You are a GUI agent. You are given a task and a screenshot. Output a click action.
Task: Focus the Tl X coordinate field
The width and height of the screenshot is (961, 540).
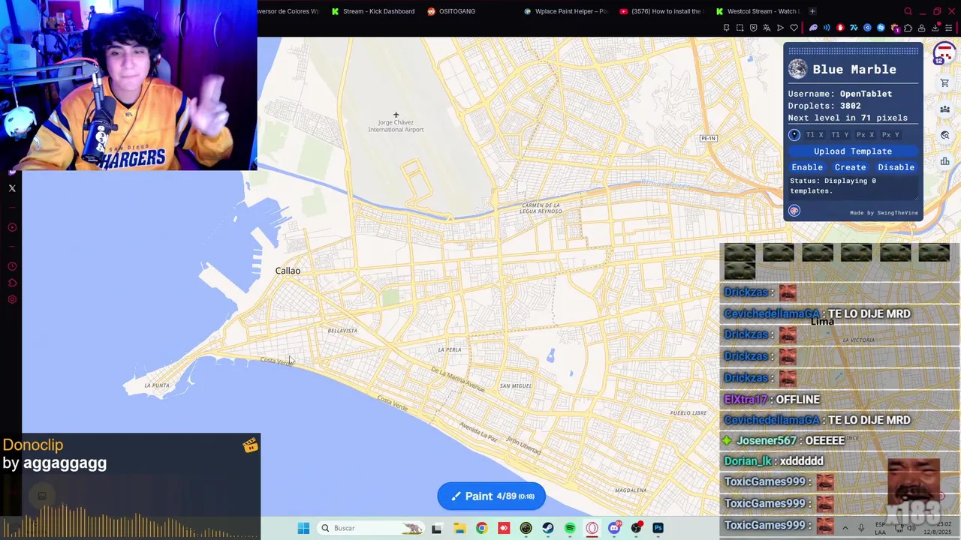[x=815, y=135]
